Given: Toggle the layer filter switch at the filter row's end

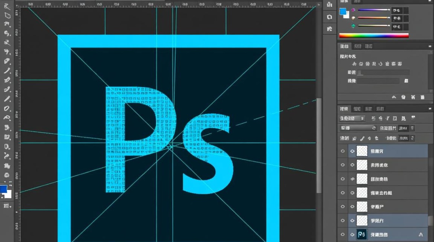Looking at the screenshot, I should click(x=413, y=118).
